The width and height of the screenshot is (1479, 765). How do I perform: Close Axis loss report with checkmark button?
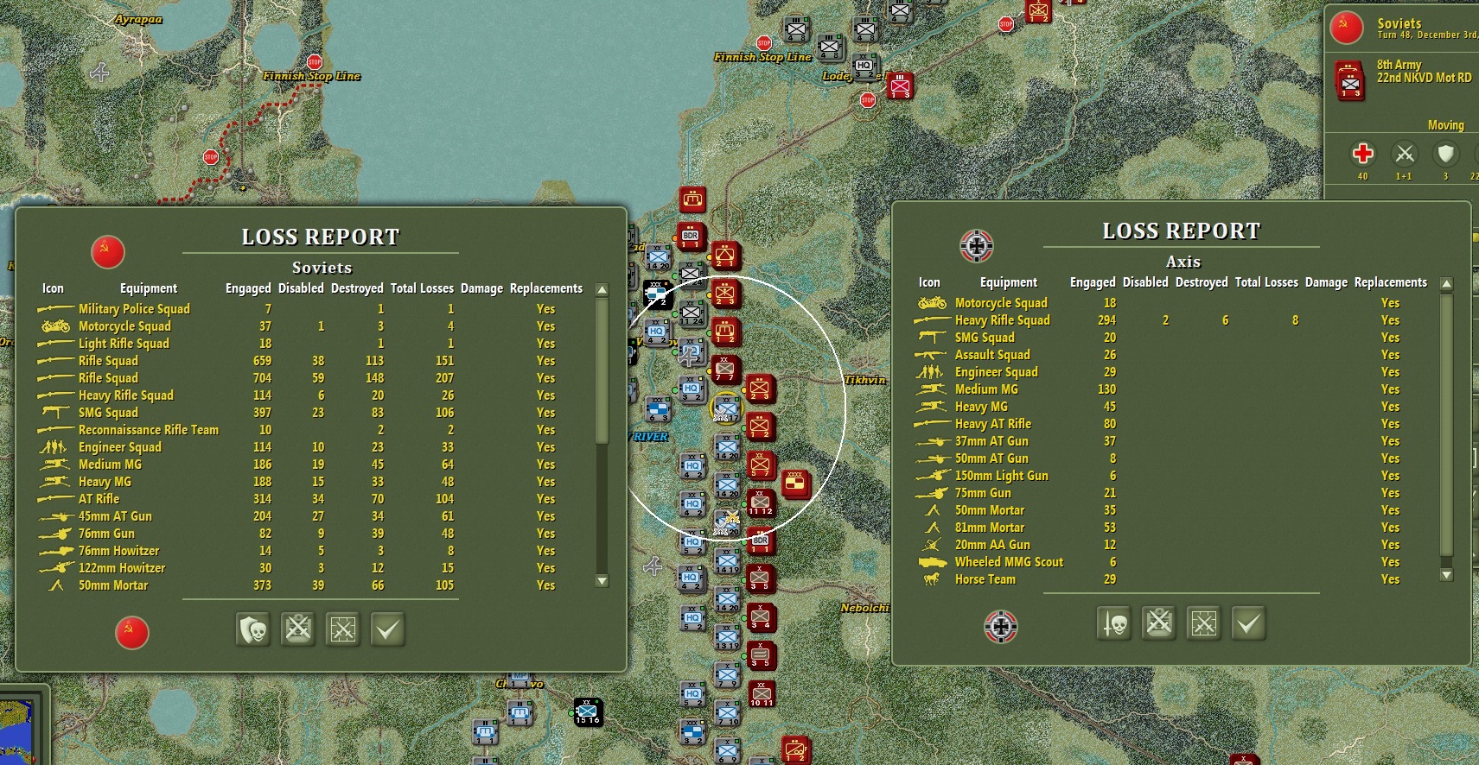point(1249,623)
